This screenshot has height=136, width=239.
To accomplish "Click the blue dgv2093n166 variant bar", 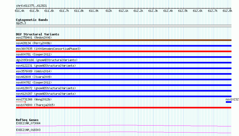I will click(x=124, y=63).
